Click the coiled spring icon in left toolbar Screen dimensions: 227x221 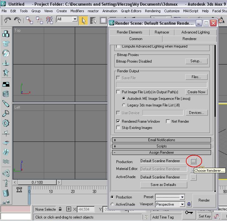click(x=6, y=94)
